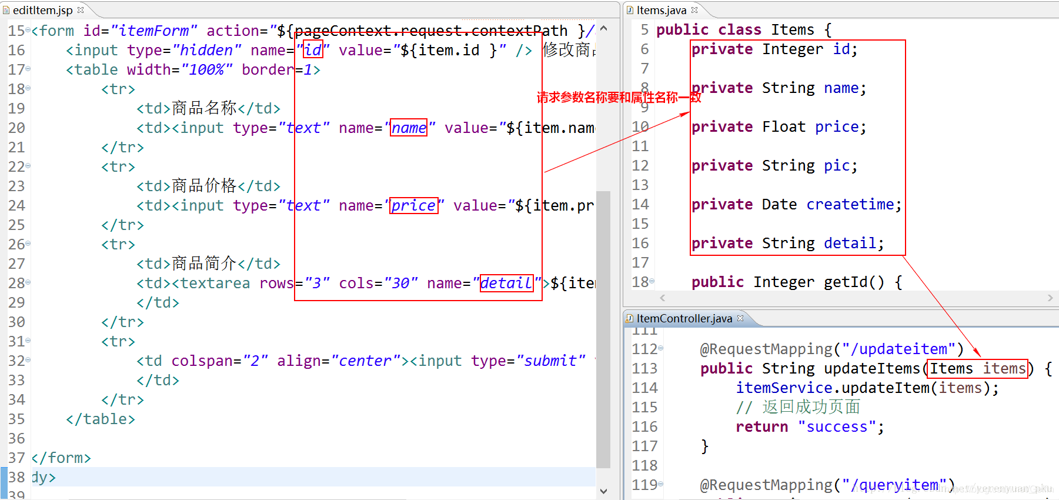The image size is (1059, 500).
Task: Activate the ItemController.java editor tab
Action: pyautogui.click(x=684, y=318)
